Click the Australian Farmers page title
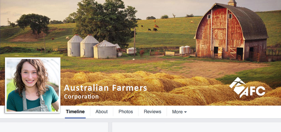The image size is (281, 132). click(x=105, y=88)
